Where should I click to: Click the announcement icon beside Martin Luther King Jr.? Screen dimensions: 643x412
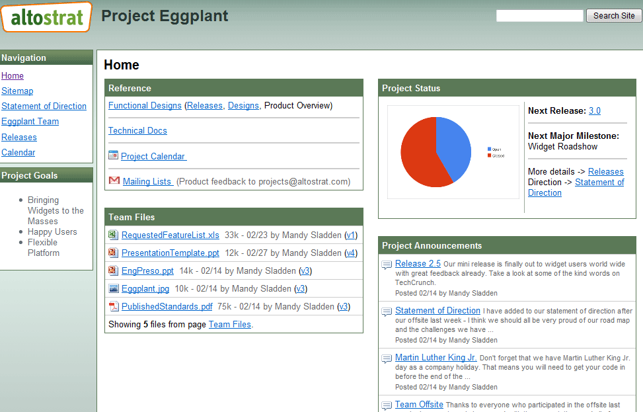coord(387,358)
